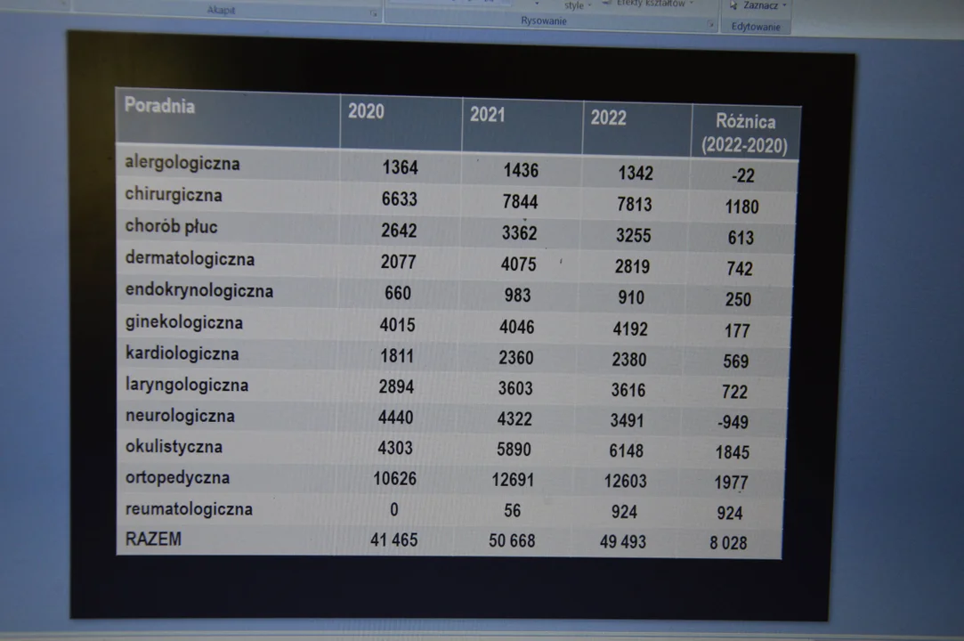Viewport: 964px width, 641px height.
Task: Select the 50 668 total for 2021
Action: pos(512,540)
